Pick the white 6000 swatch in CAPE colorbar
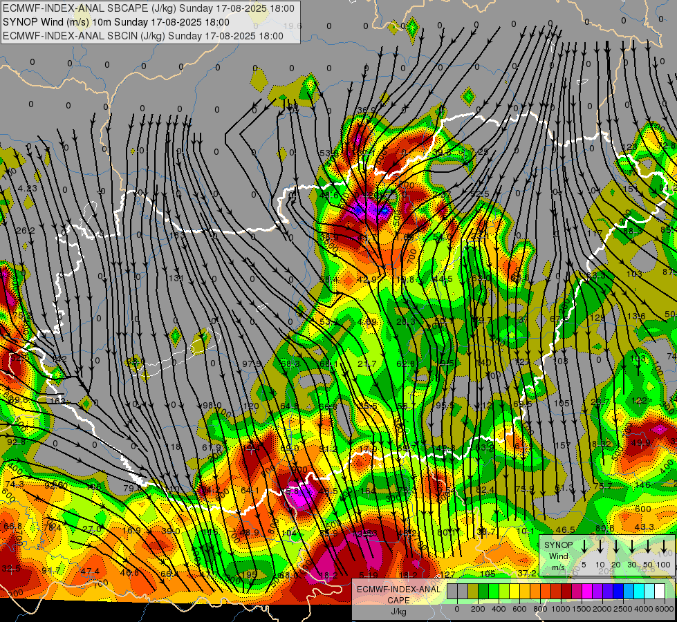The width and height of the screenshot is (677, 622). [x=660, y=592]
